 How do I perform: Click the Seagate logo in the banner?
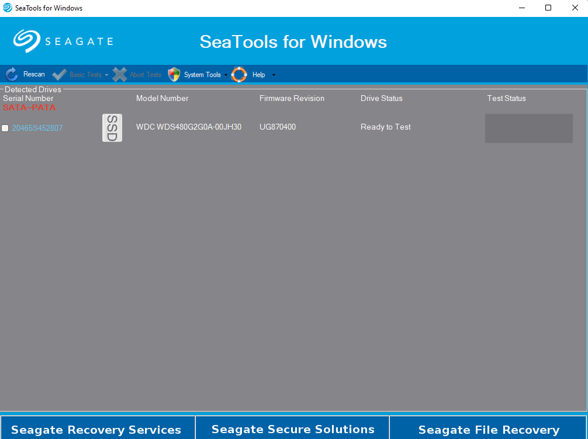tap(63, 41)
